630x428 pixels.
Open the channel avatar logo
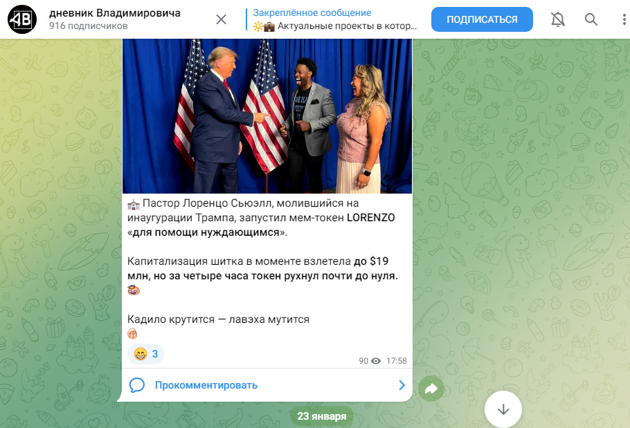[x=22, y=19]
